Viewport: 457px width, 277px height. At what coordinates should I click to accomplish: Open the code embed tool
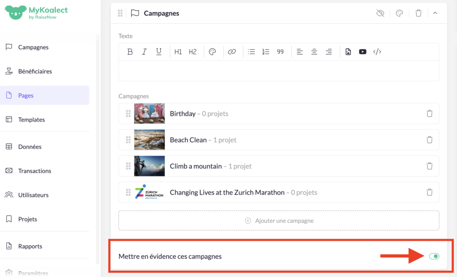point(377,52)
